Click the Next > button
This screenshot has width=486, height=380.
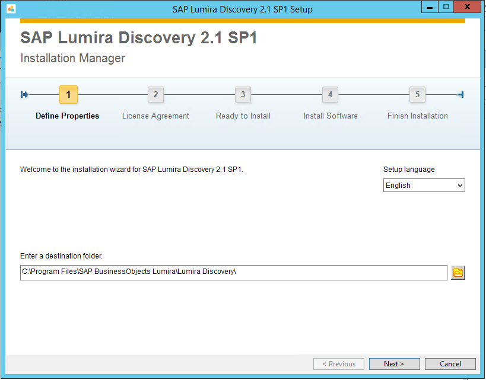click(x=394, y=364)
